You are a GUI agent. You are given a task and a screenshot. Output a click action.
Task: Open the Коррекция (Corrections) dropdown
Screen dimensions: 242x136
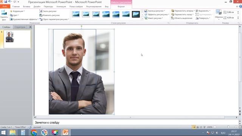[17, 11]
